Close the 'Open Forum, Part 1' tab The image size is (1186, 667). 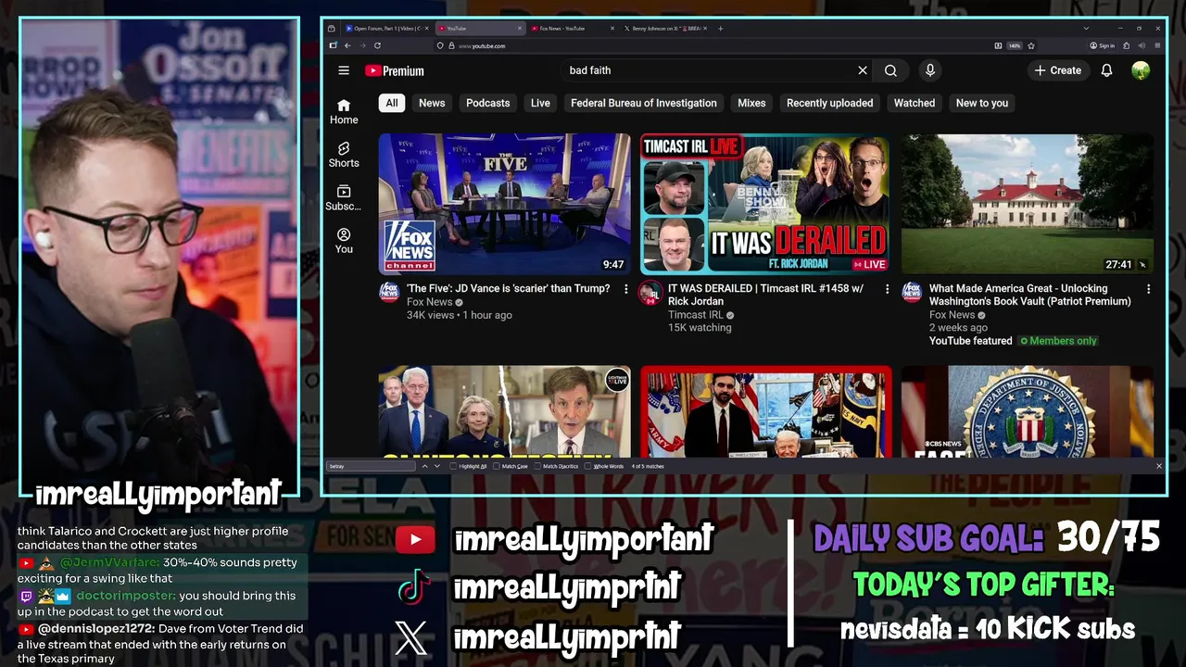[426, 29]
